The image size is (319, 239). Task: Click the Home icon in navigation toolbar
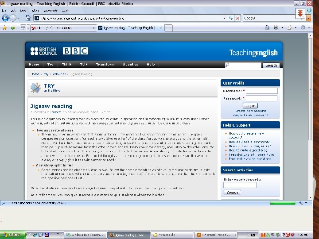(x=28, y=18)
